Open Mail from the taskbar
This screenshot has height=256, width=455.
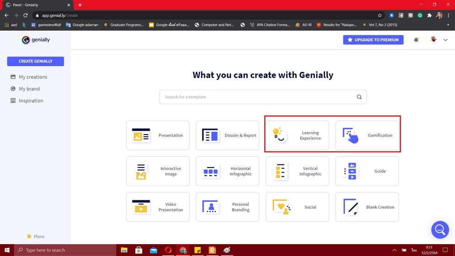pos(153,250)
